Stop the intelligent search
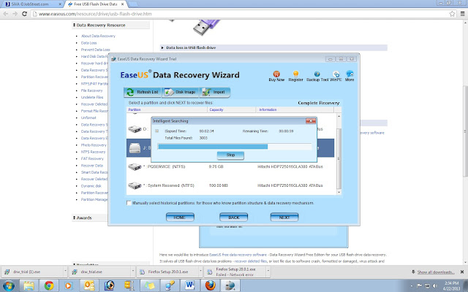Viewport: 468px width, 292px height. (x=230, y=155)
